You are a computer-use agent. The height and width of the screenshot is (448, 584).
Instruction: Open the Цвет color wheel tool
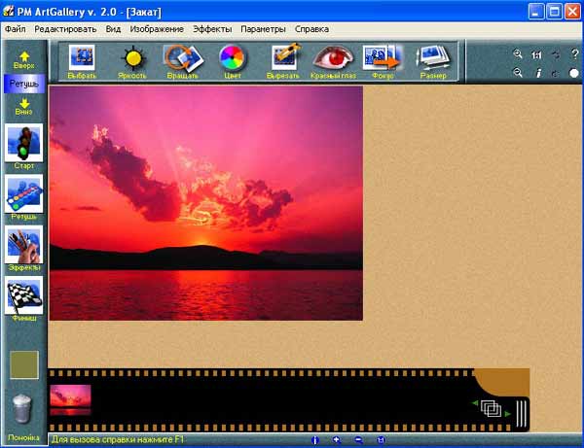click(231, 60)
